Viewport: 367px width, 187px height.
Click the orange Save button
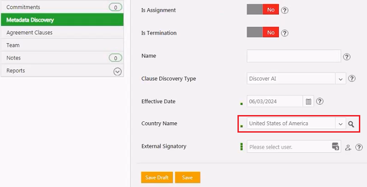pyautogui.click(x=188, y=178)
